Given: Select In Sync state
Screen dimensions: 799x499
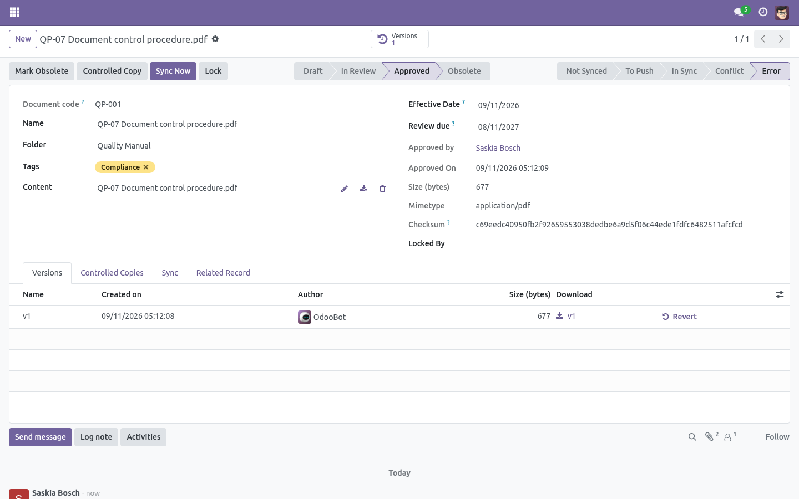Looking at the screenshot, I should pyautogui.click(x=684, y=71).
